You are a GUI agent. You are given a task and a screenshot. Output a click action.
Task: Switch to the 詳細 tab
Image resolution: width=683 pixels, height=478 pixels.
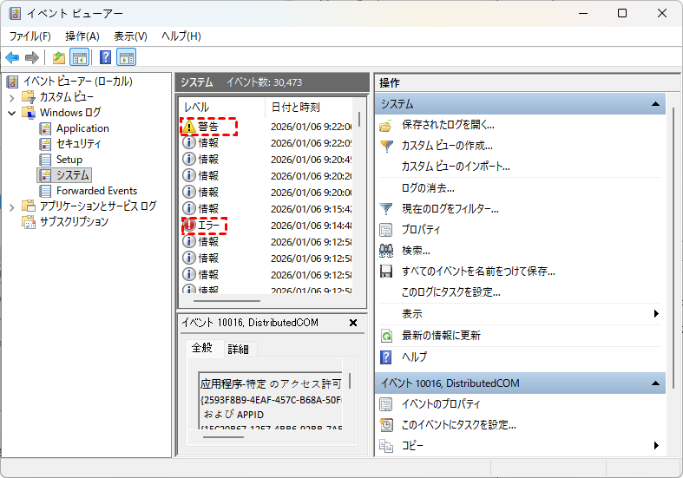point(238,349)
